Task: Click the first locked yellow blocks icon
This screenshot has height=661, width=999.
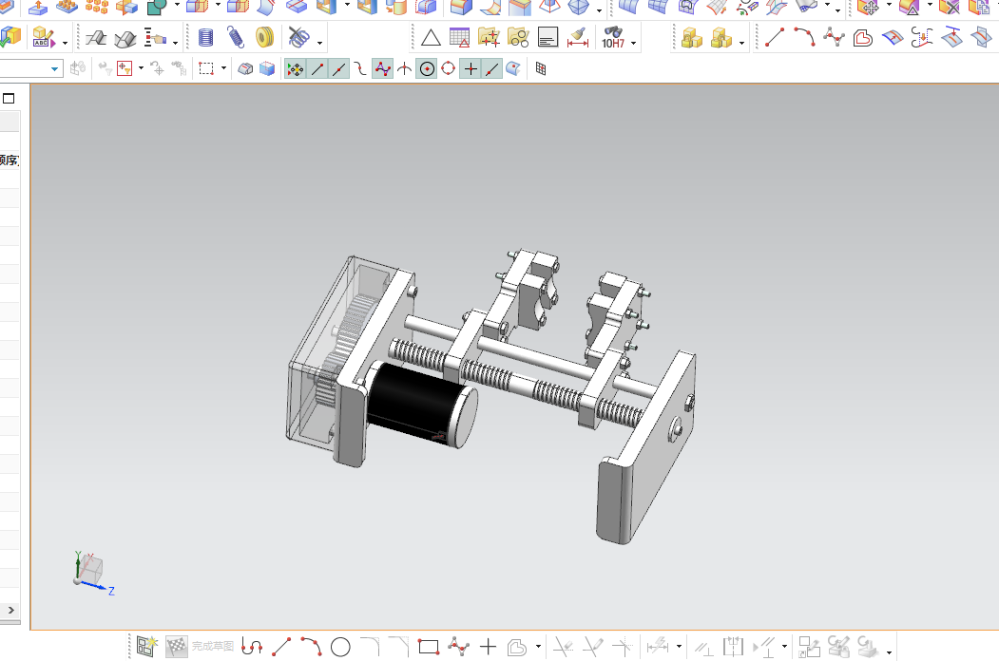Action: click(691, 38)
